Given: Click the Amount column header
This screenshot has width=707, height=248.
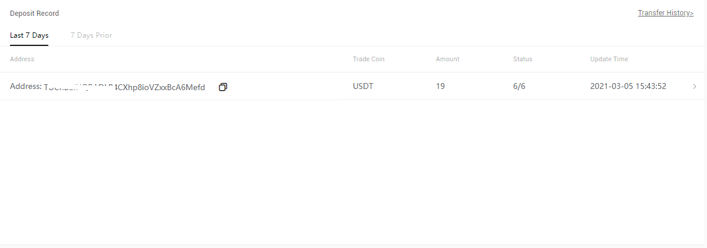Looking at the screenshot, I should 448,59.
